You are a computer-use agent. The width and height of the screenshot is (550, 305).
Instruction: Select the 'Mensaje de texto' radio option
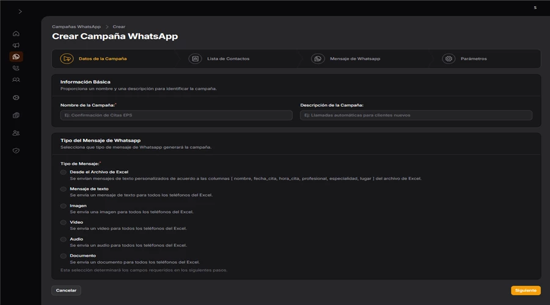coord(64,189)
